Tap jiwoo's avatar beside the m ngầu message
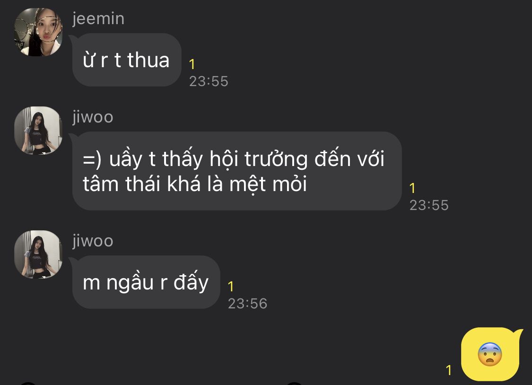The height and width of the screenshot is (385, 532). point(38,254)
